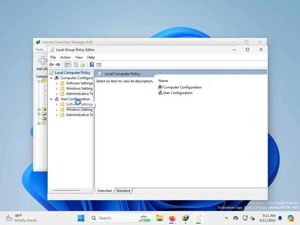The width and height of the screenshot is (300, 225).
Task: Select Windows Settings folder under User Configuration
Action: (79, 110)
